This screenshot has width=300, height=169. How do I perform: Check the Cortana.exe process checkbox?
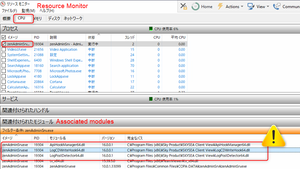(4, 82)
